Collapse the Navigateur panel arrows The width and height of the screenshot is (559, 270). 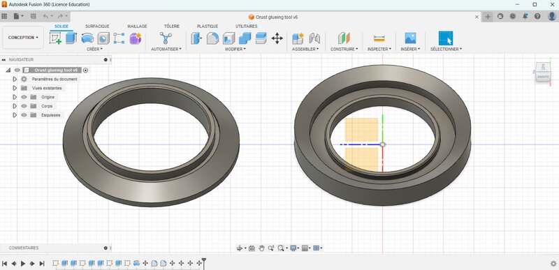point(3,60)
